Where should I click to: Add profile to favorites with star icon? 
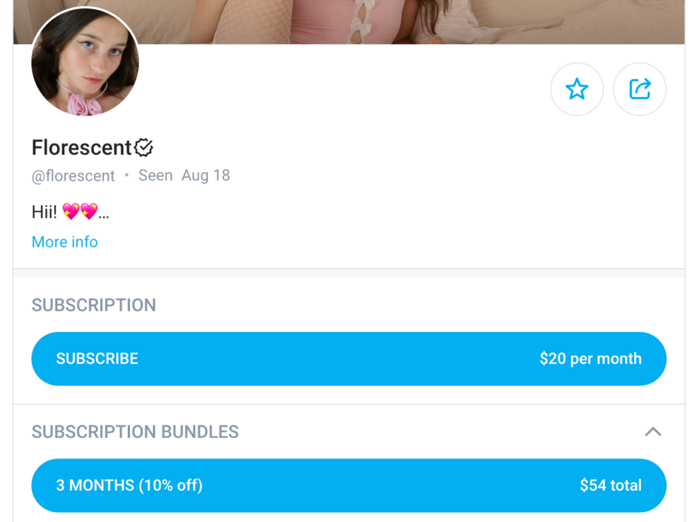click(577, 89)
